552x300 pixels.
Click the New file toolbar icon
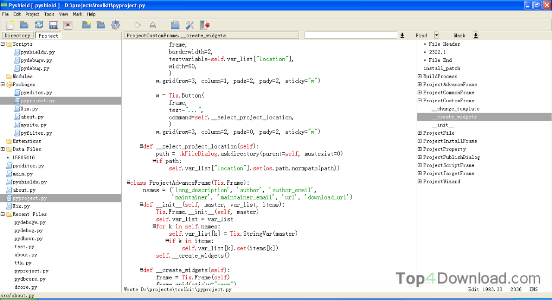tap(9, 25)
